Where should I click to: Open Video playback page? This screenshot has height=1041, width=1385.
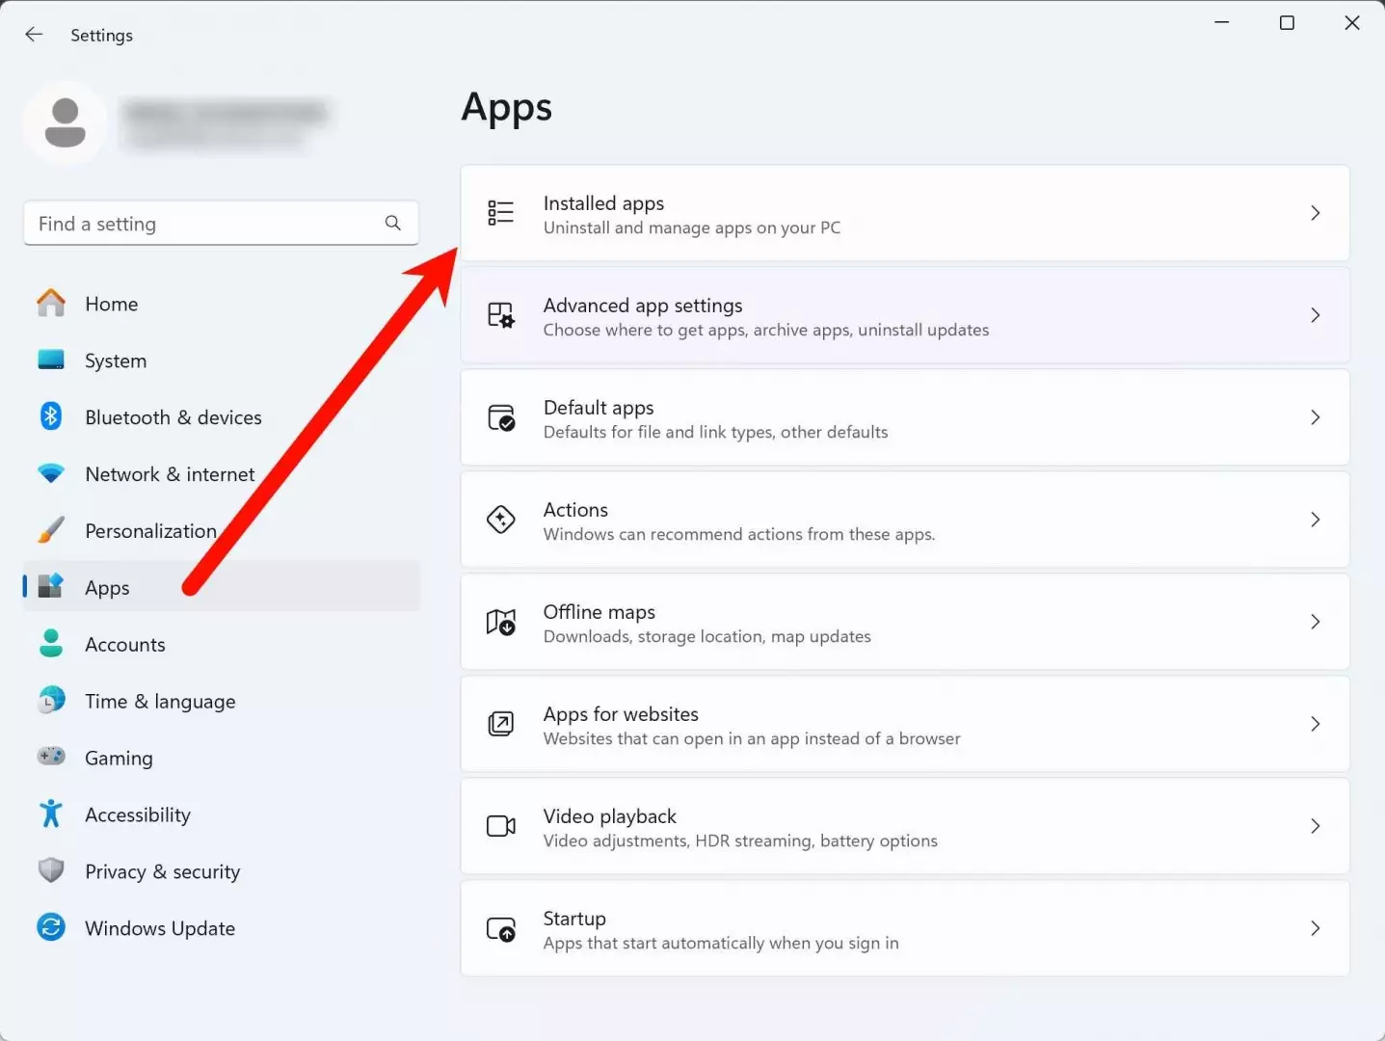[x=905, y=826]
